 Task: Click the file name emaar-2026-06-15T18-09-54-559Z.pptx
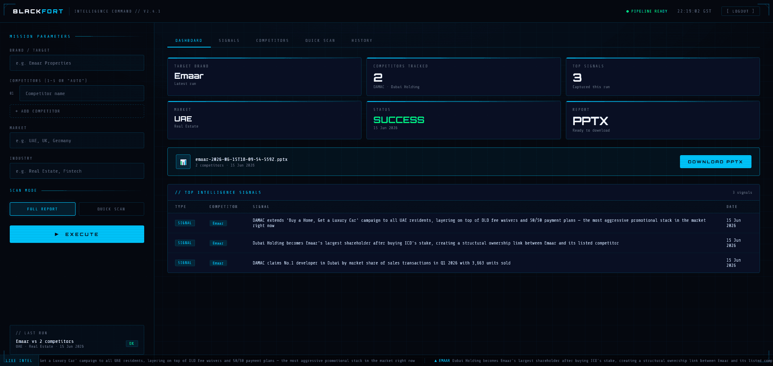click(241, 159)
